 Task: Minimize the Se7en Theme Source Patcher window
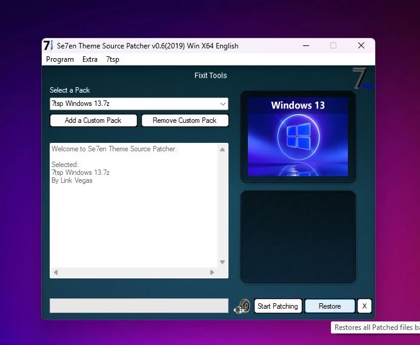(x=306, y=46)
